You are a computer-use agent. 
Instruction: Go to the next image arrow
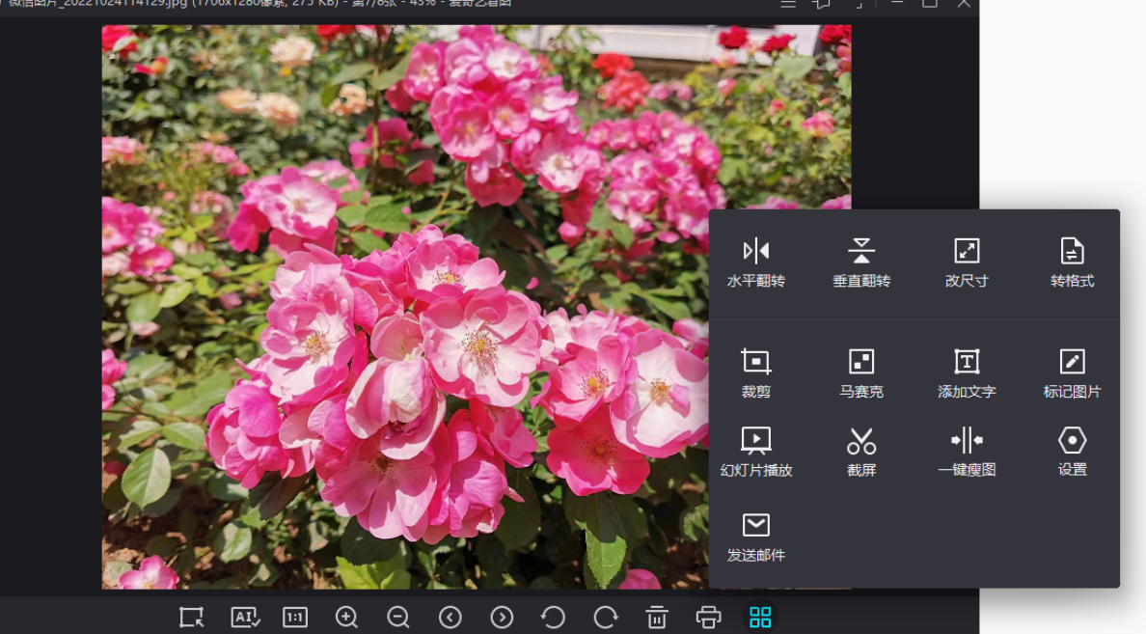tap(502, 618)
